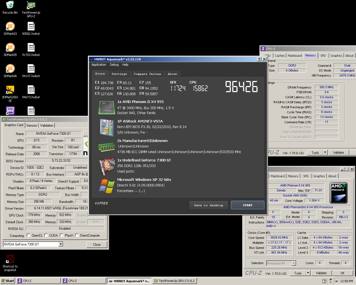Open SPD tab in upper CPU-Z window
Viewport: 356px width, 285px height.
pos(323,56)
